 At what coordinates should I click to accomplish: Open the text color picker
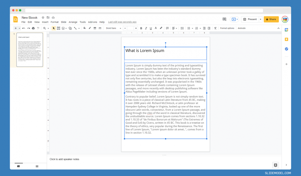(156, 28)
